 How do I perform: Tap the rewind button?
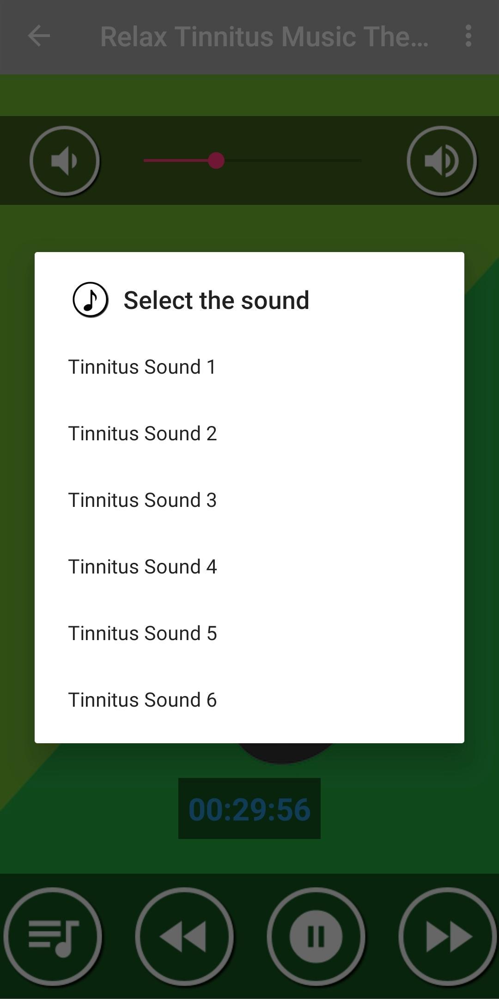(184, 936)
